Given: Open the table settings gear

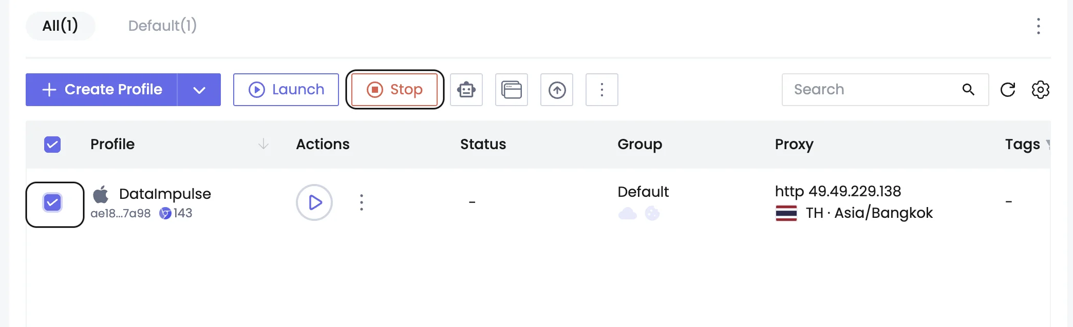Looking at the screenshot, I should coord(1040,90).
